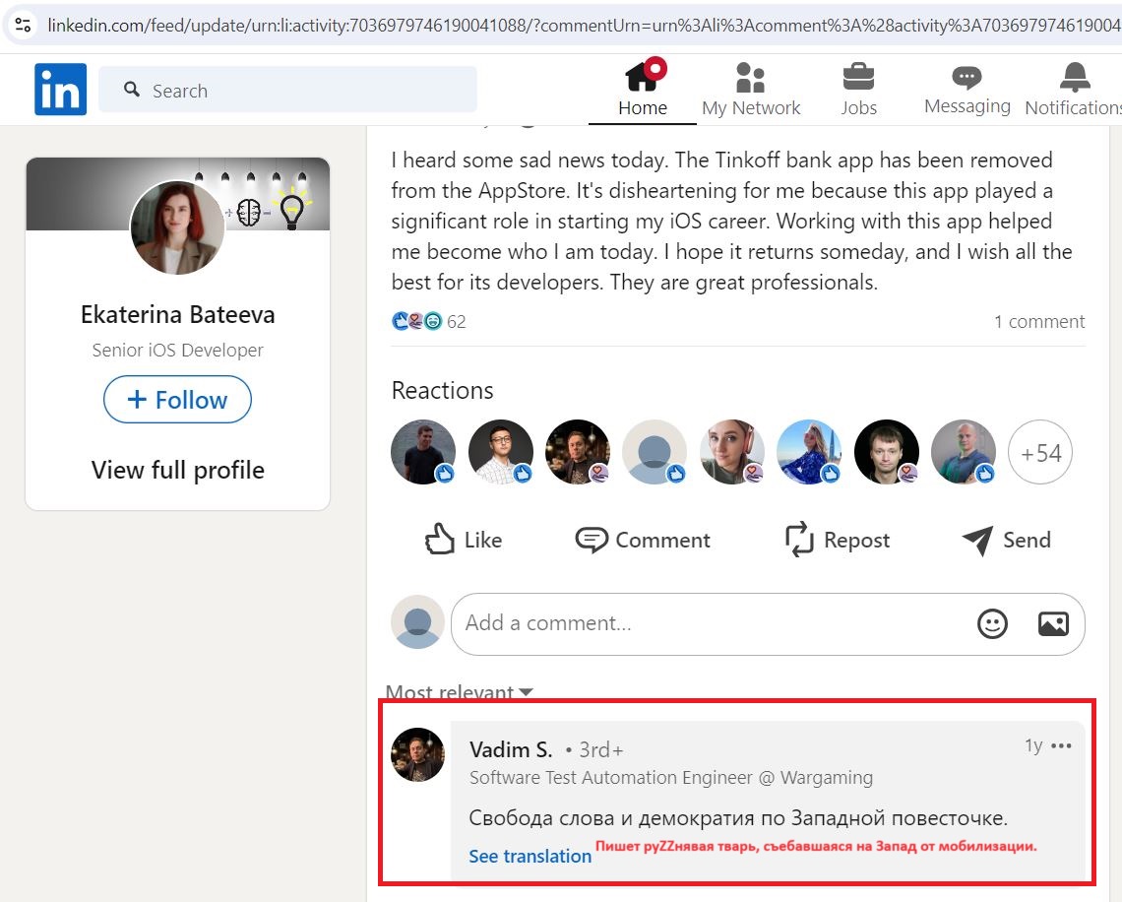Send the post via paper plane

click(x=1006, y=539)
